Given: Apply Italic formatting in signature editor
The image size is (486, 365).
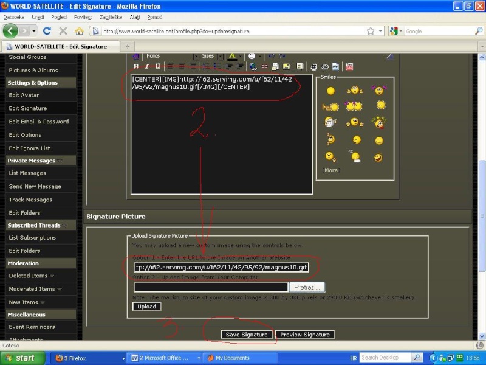Looking at the screenshot, I should 146,66.
